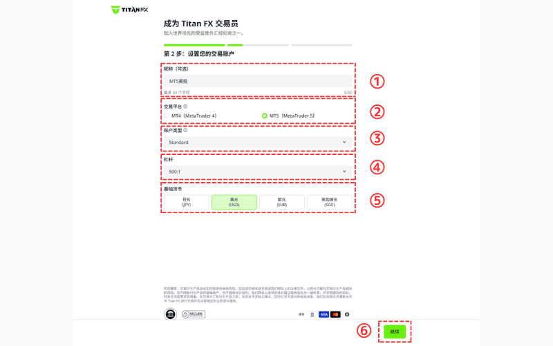Click the bank transfer payment icon
Image resolution: width=553 pixels, height=346 pixels.
point(312,314)
